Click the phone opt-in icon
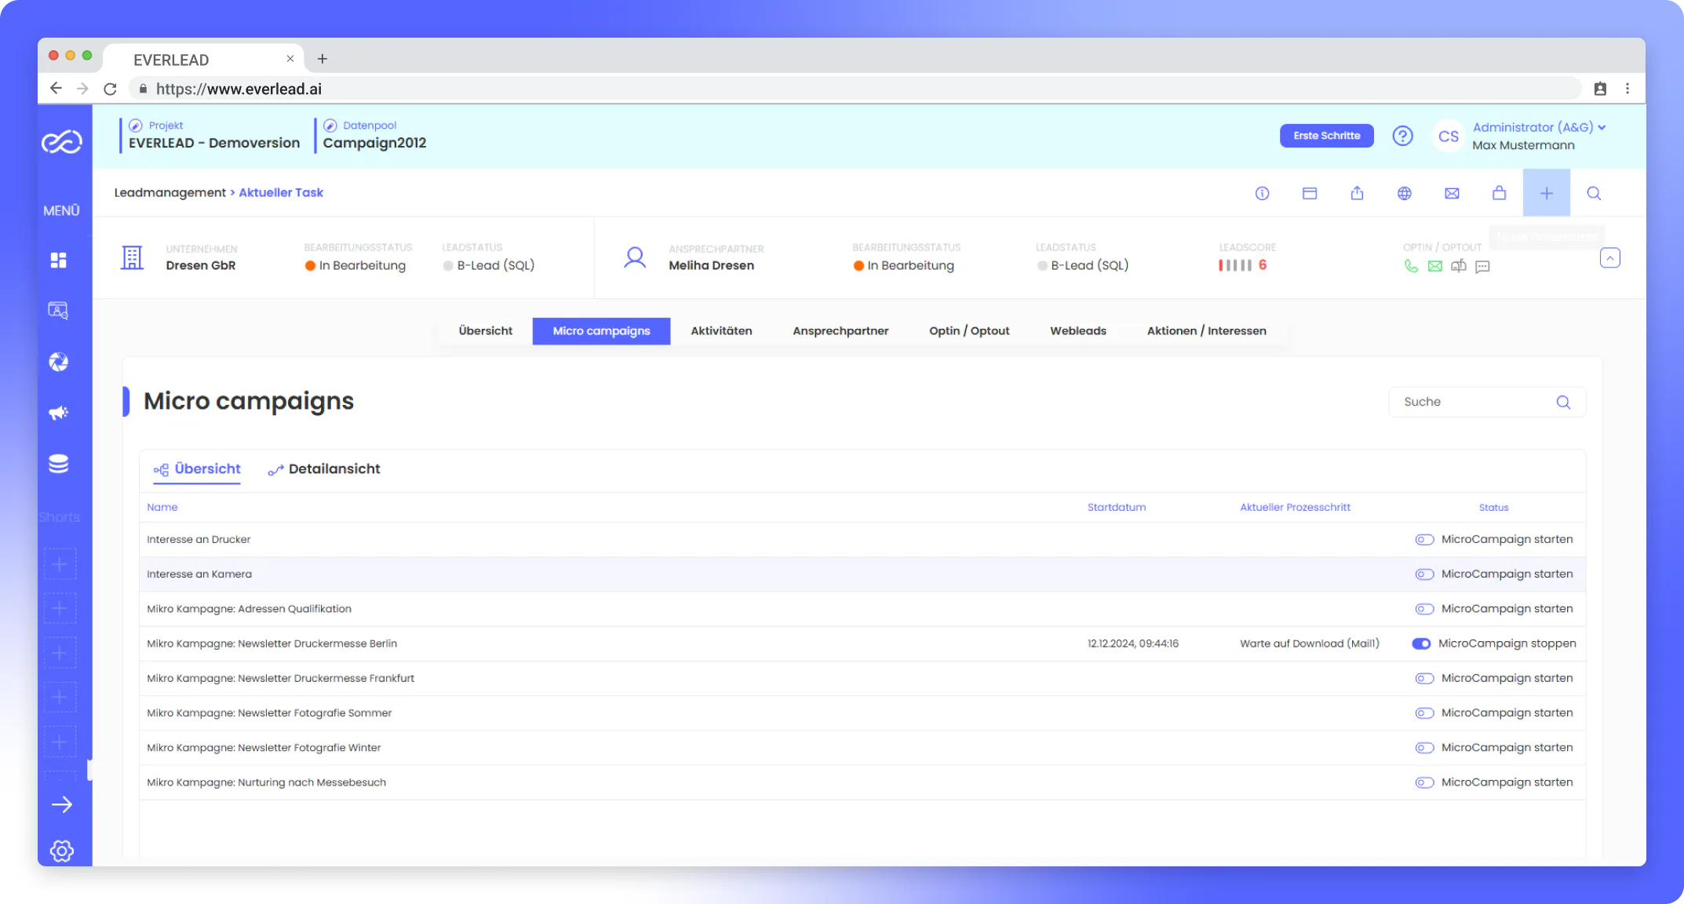This screenshot has height=904, width=1684. [x=1411, y=266]
